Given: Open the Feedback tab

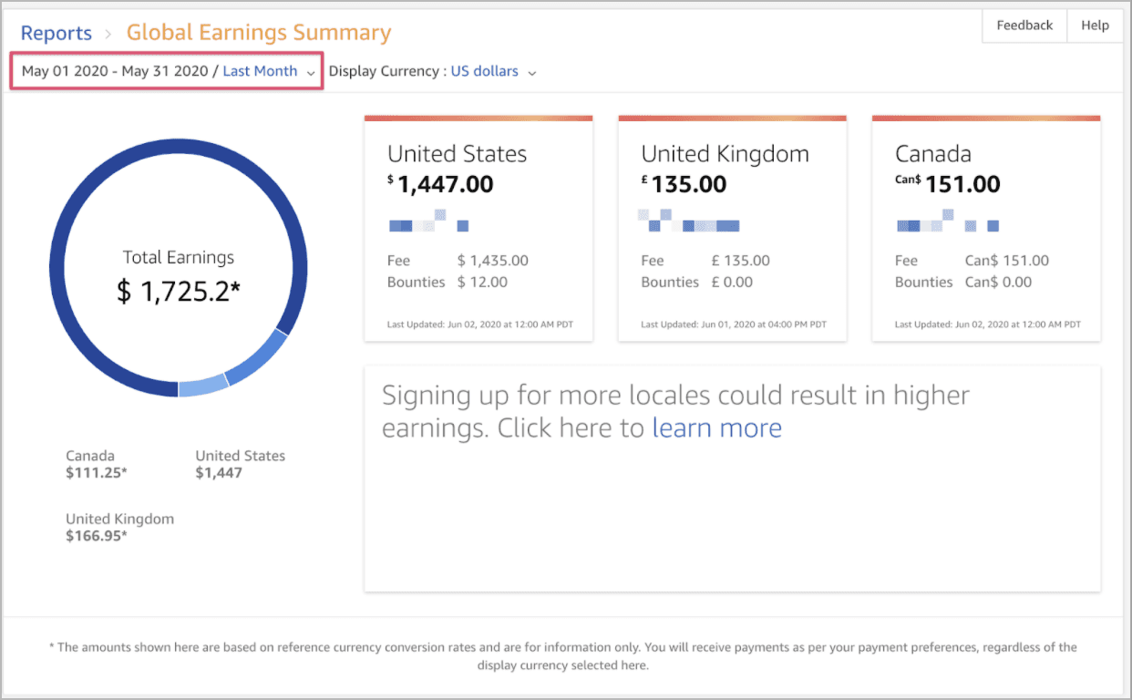Looking at the screenshot, I should point(1024,26).
